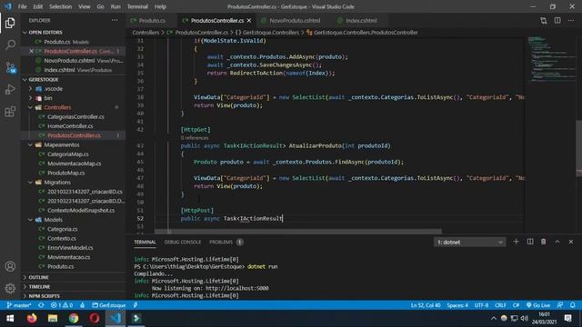Screen dimensions: 582x327
Task: Click Go Live in status bar
Action: (x=538, y=305)
